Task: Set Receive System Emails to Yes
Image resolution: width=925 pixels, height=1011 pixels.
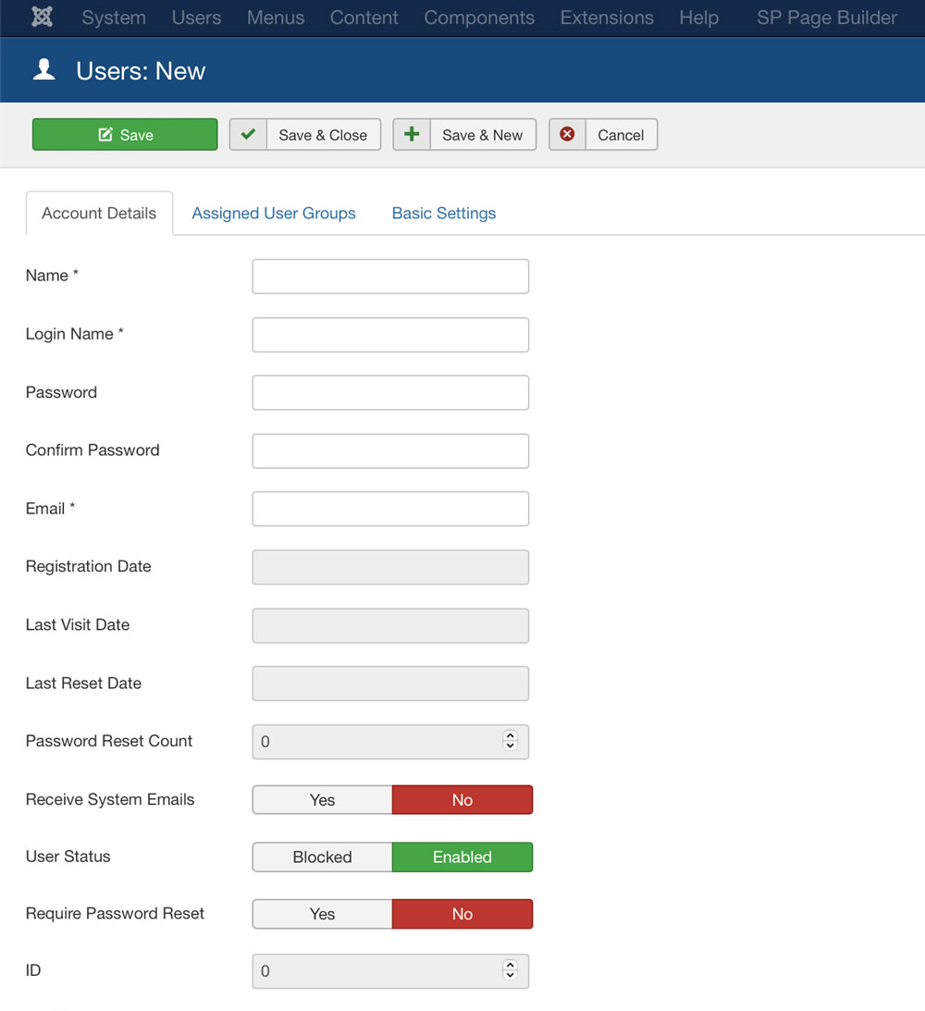Action: point(322,799)
